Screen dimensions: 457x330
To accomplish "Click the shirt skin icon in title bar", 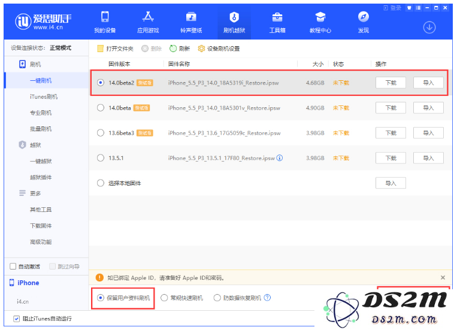I will pyautogui.click(x=409, y=8).
